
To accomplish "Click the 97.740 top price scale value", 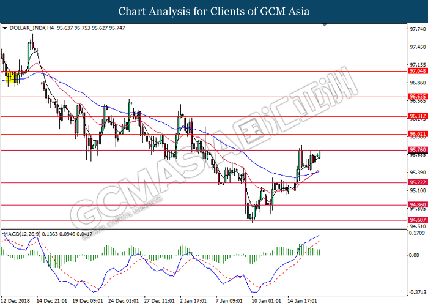I will [x=418, y=29].
